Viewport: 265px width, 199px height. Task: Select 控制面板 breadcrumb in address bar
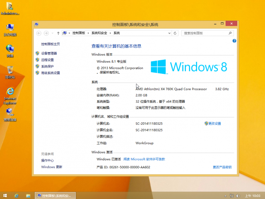pyautogui.click(x=79, y=33)
